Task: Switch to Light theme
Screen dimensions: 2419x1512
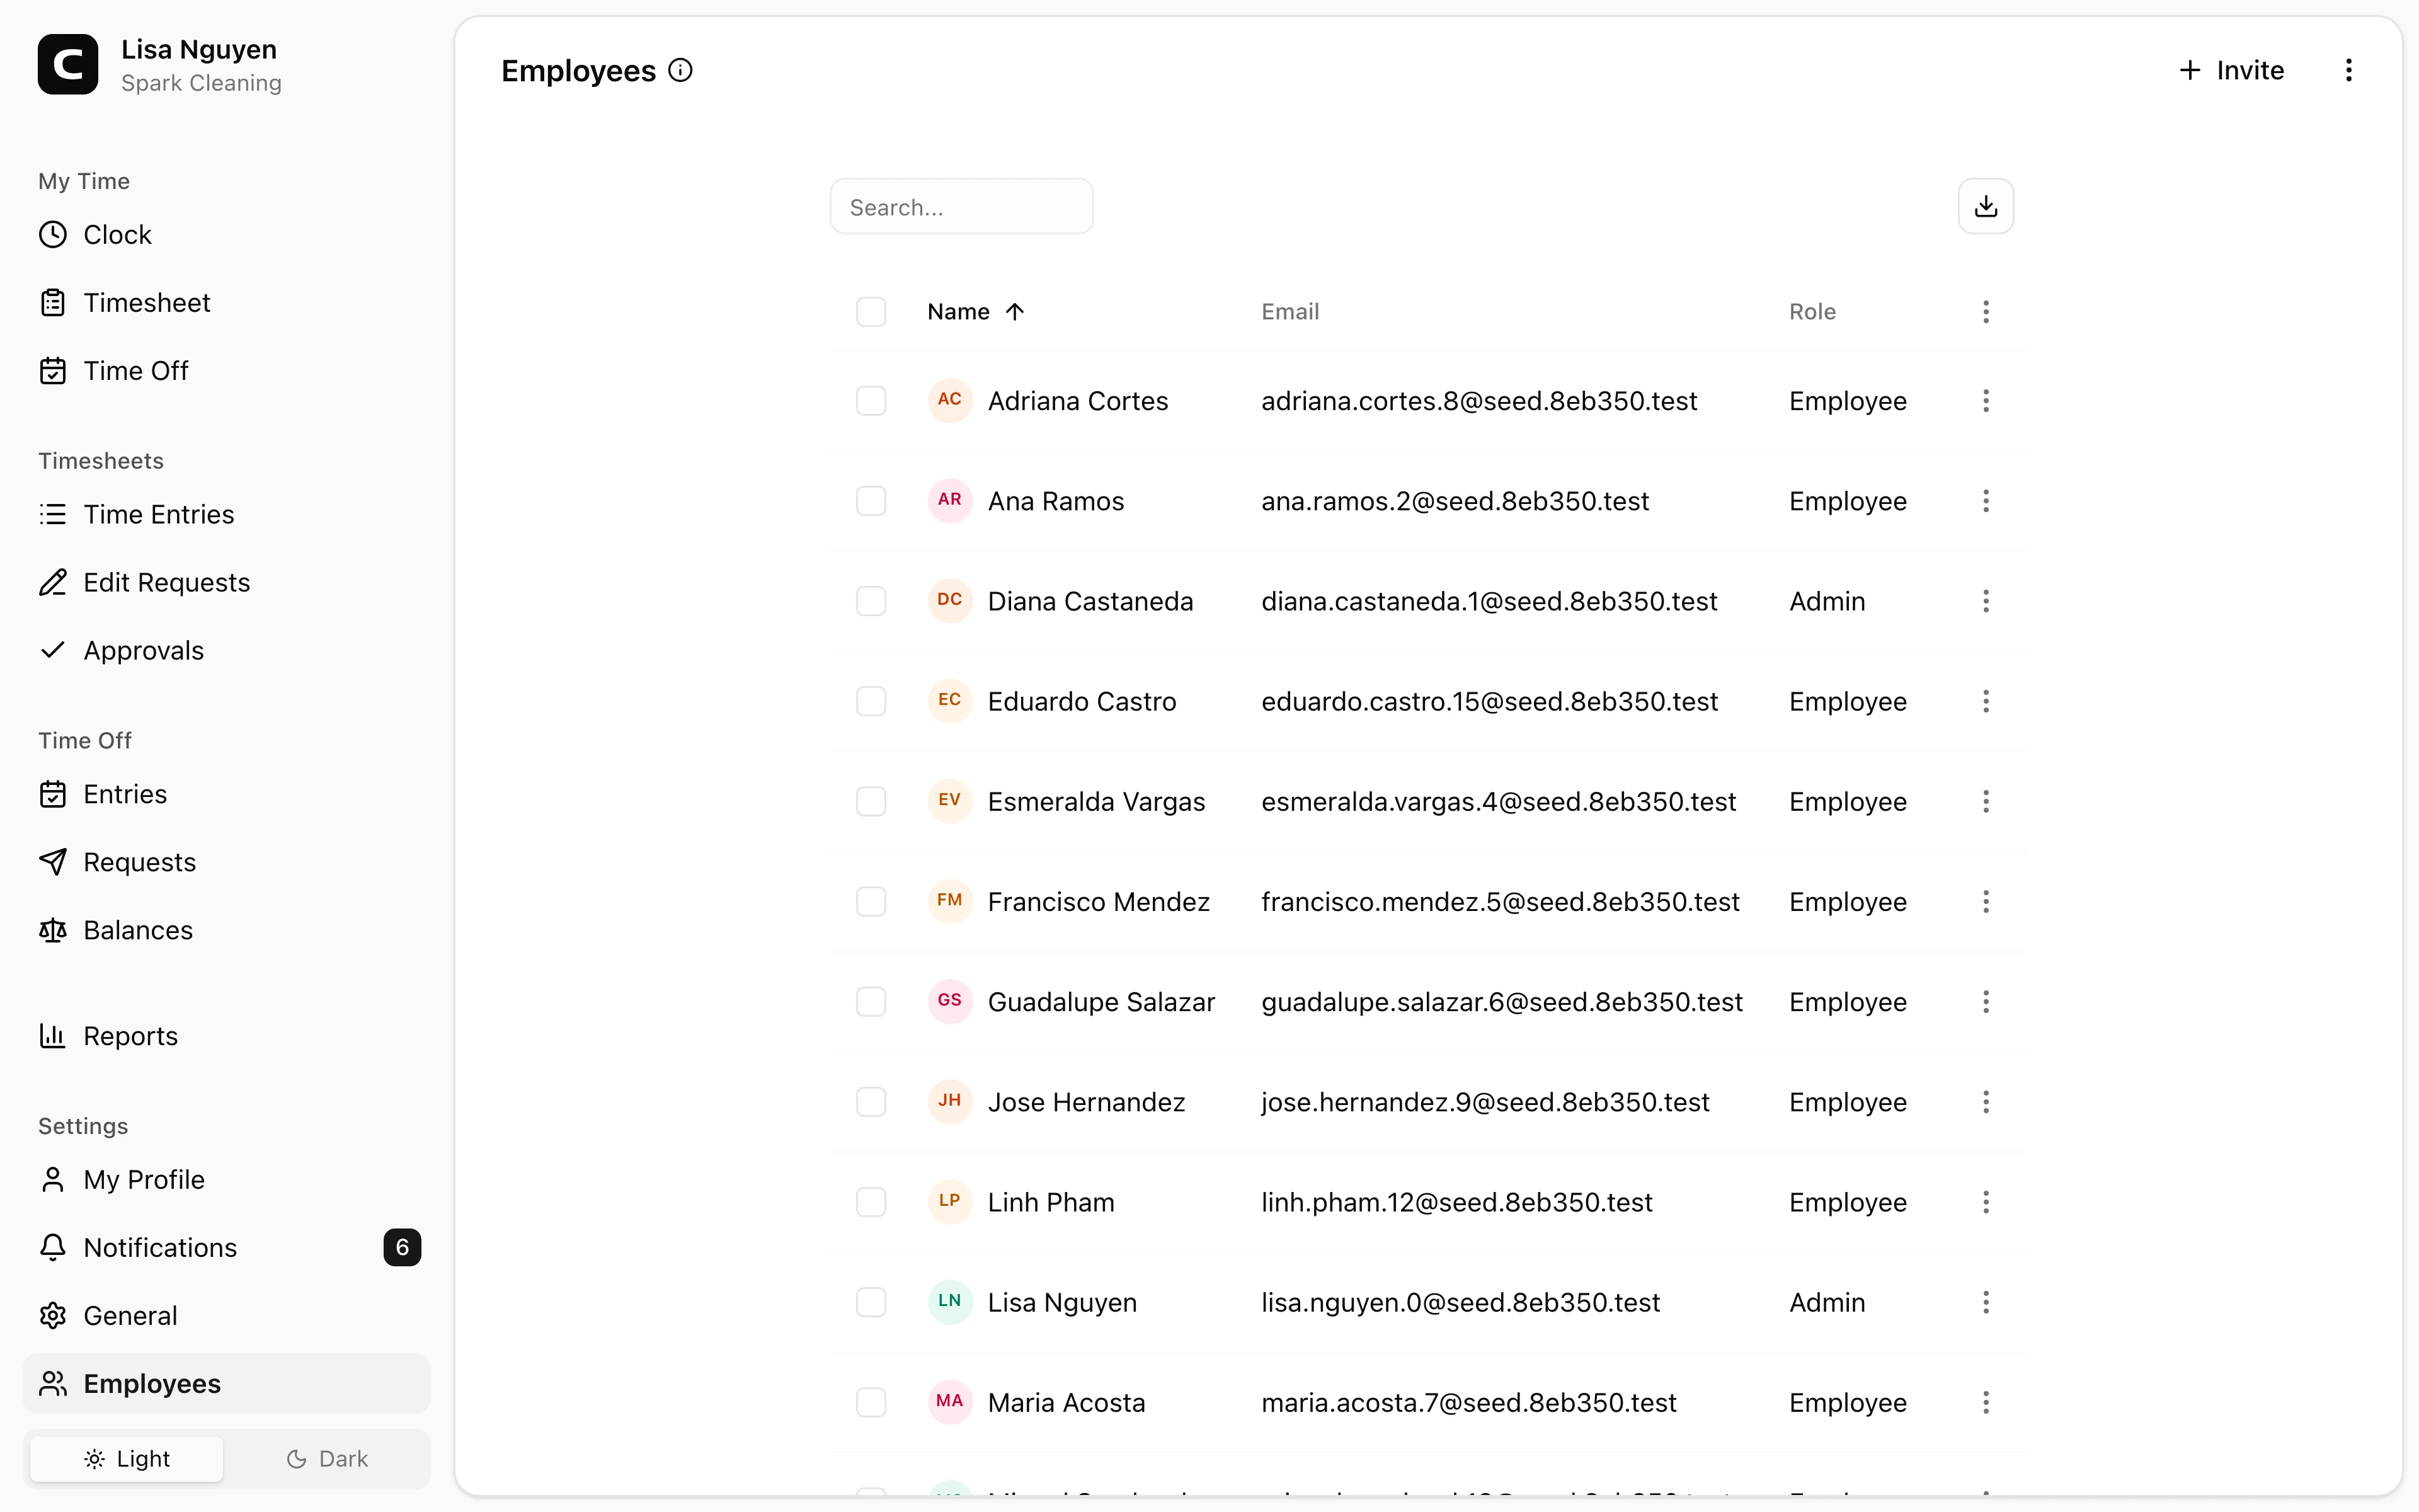Action: 127,1459
